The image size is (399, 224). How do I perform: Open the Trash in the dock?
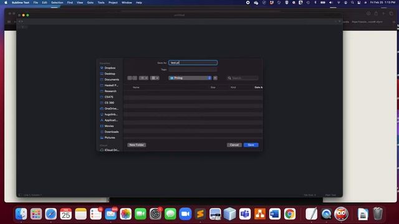(x=378, y=214)
